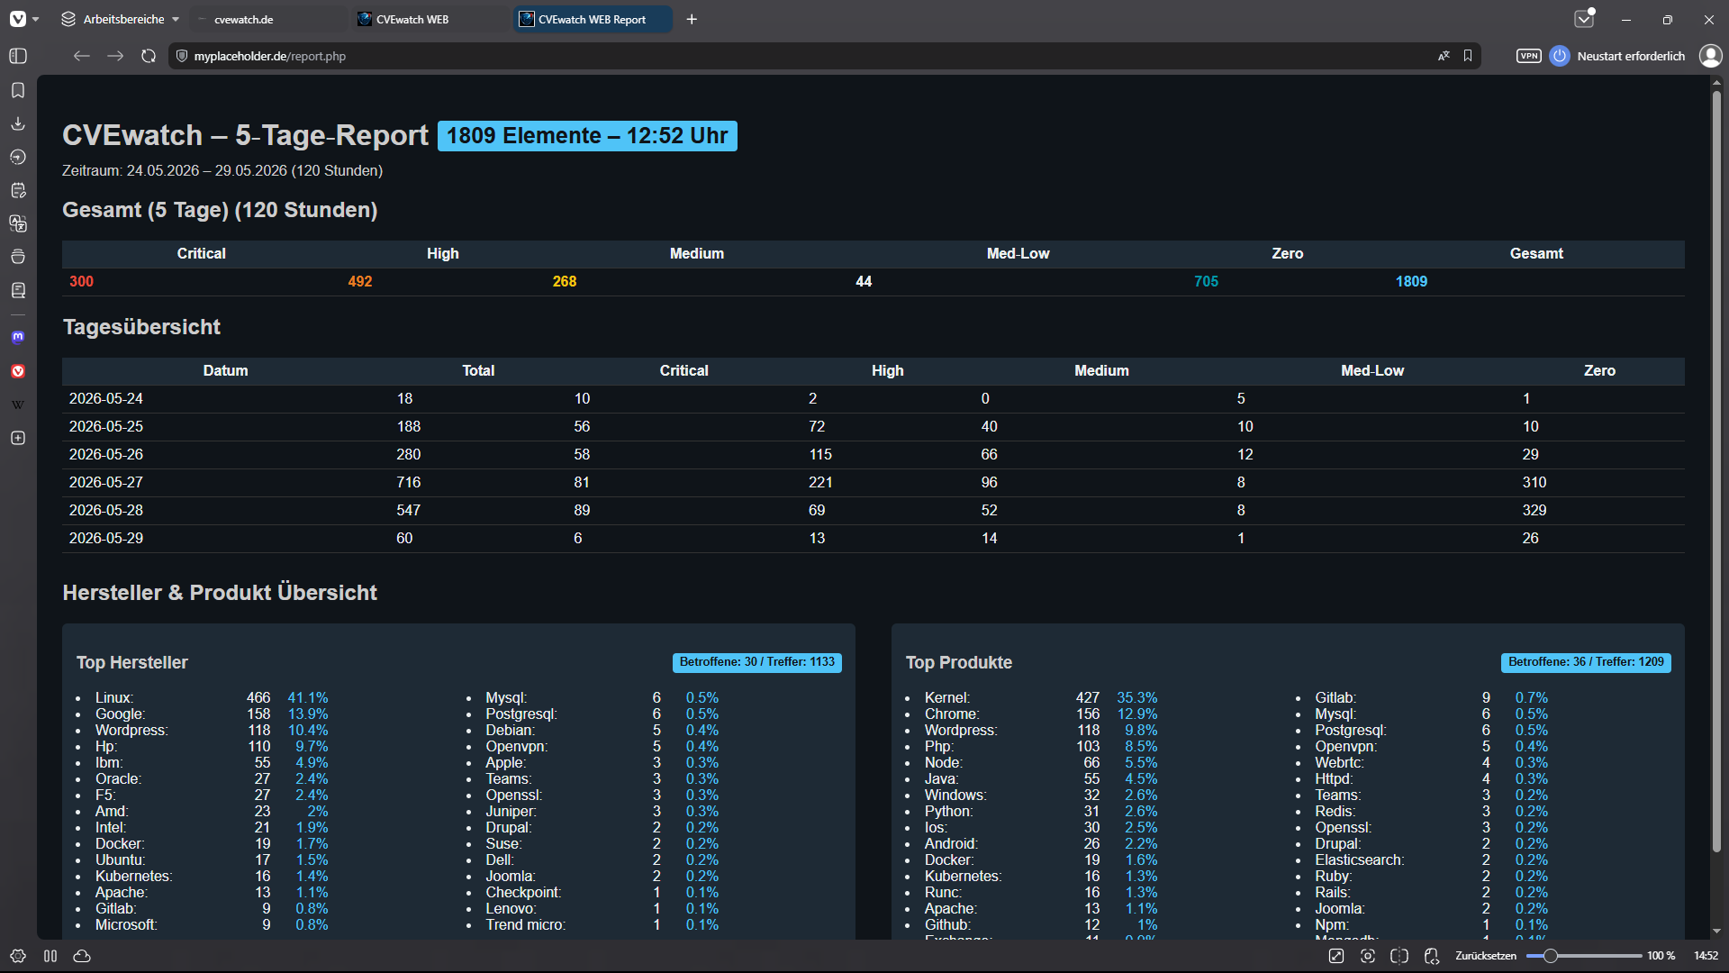The width and height of the screenshot is (1729, 973).
Task: Open the closed tabs/sync dropdown icon
Action: pyautogui.click(x=1584, y=19)
